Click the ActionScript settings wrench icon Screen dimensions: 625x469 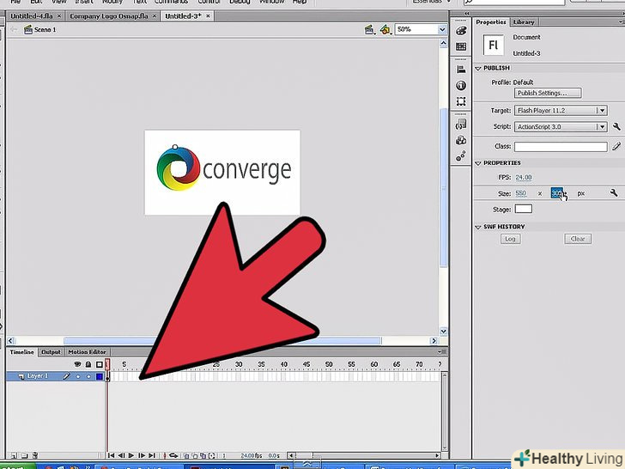[616, 127]
